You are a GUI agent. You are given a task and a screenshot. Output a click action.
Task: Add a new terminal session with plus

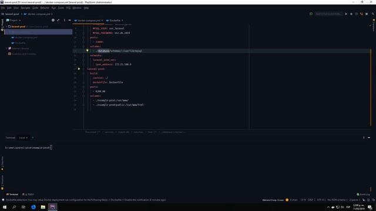[33, 138]
